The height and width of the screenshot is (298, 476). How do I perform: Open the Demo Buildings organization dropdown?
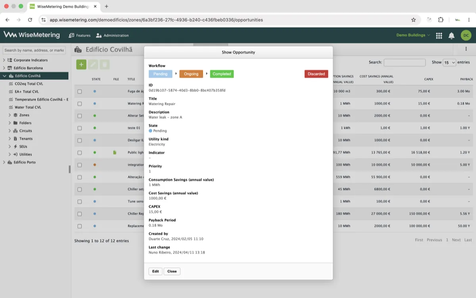413,35
